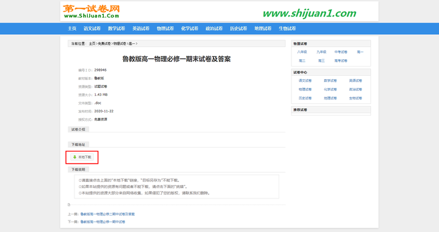Viewport: 439px width, 232px height.
Task: Click 主页 in the breadcrumb trail
Action: (x=92, y=44)
